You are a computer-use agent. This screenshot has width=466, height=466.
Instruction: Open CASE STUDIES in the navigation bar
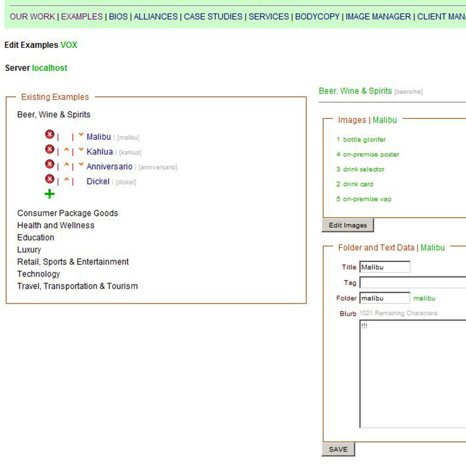[x=213, y=17]
